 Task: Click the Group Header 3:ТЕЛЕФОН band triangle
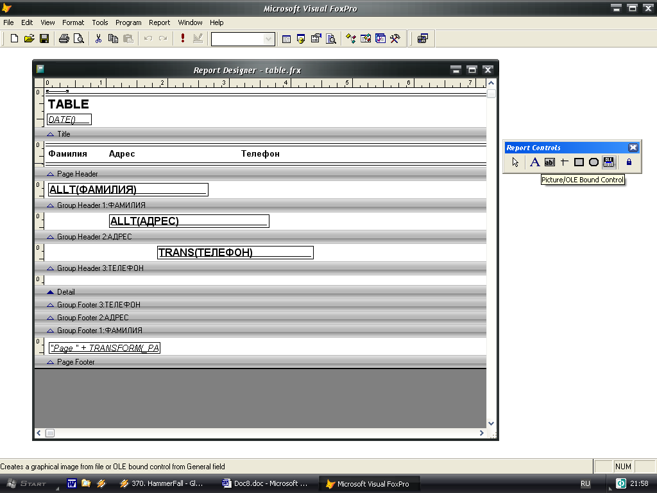coord(50,268)
